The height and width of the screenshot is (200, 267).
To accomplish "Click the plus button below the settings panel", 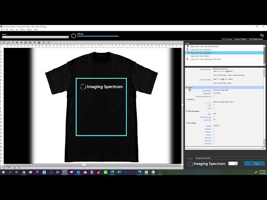I will point(263,148).
